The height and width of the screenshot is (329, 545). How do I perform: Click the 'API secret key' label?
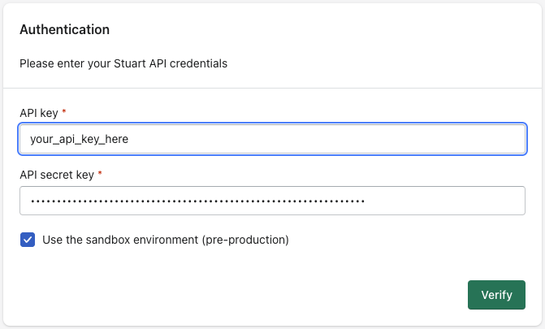(57, 175)
